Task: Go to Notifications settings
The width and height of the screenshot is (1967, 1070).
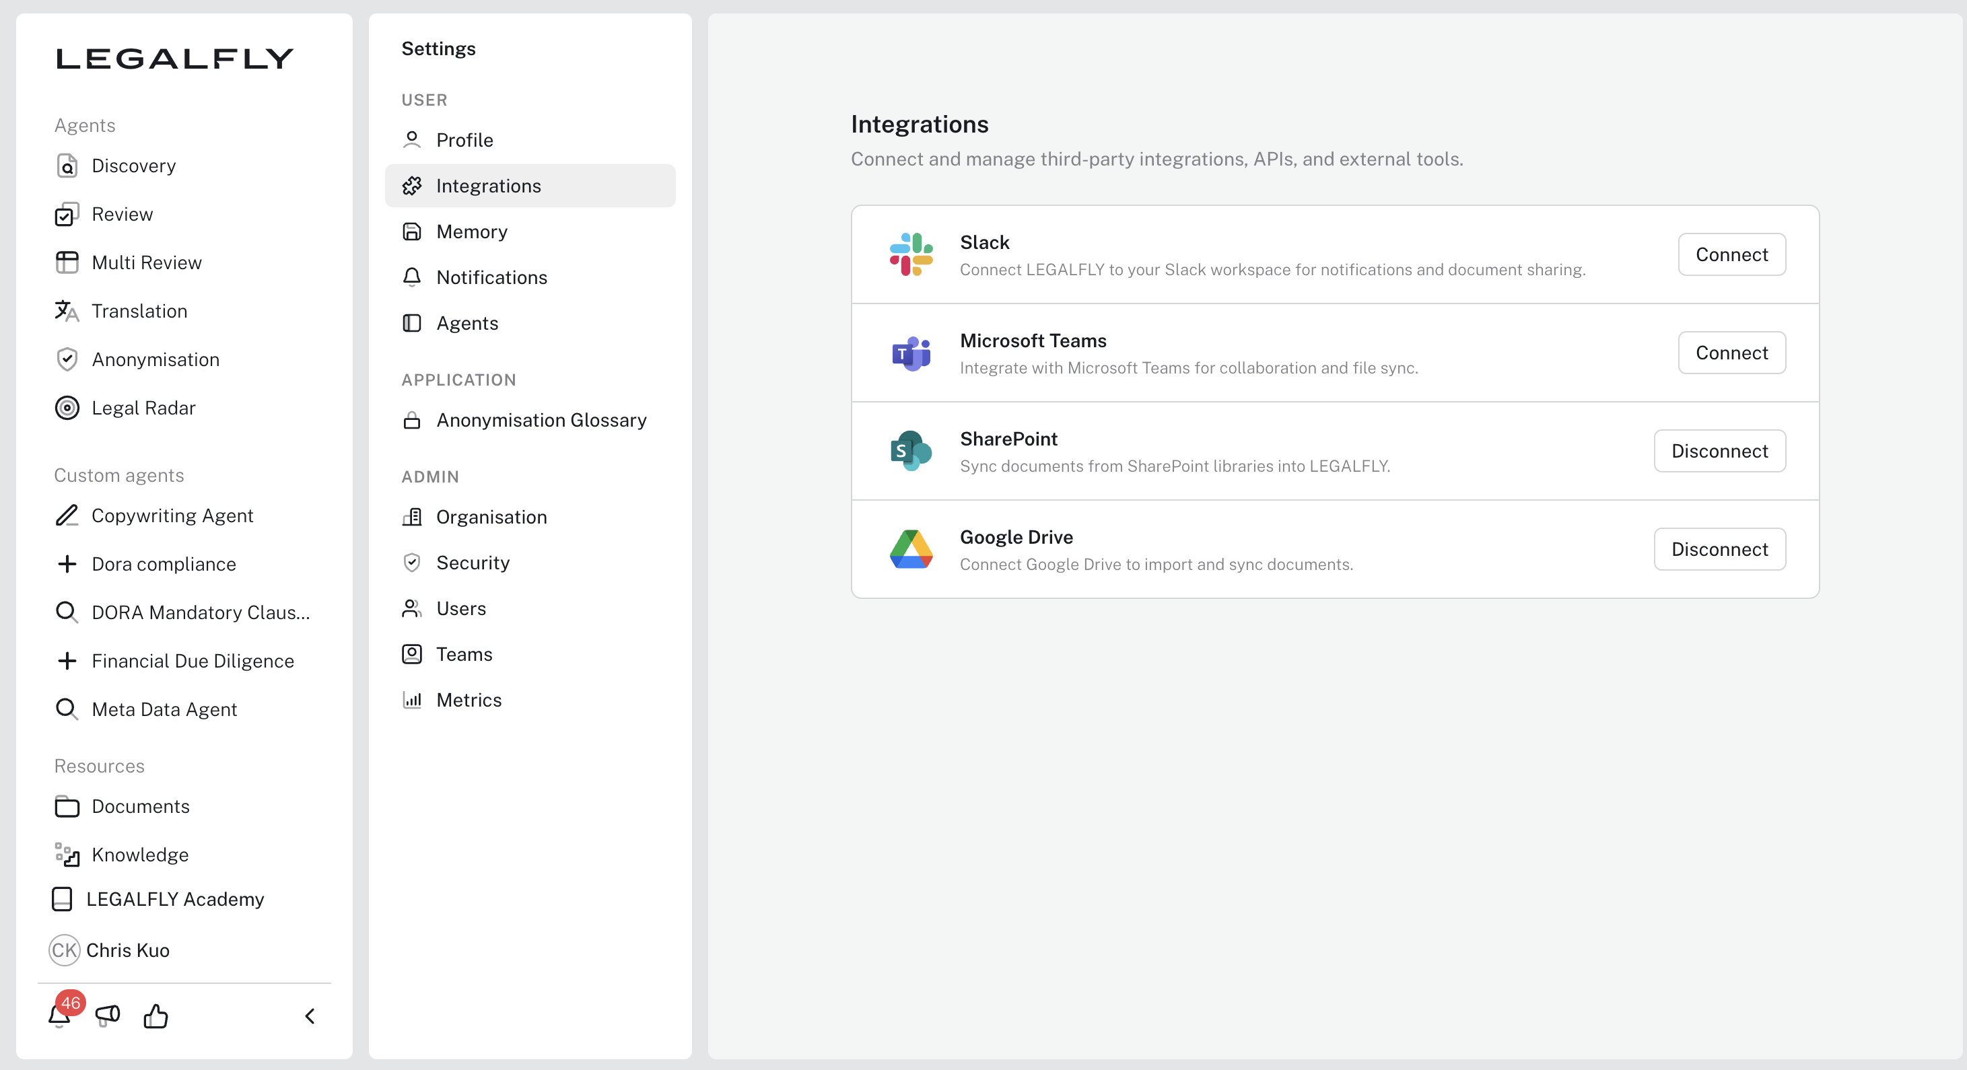Action: point(491,277)
